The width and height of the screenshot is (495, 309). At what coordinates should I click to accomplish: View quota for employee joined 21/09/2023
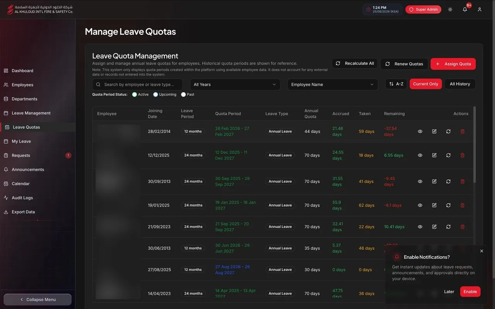(x=420, y=227)
